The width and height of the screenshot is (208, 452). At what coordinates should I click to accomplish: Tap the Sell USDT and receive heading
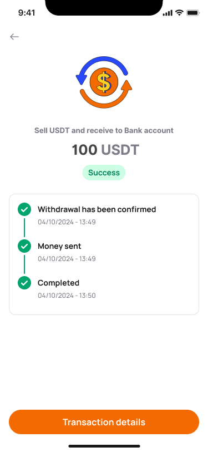(x=104, y=131)
